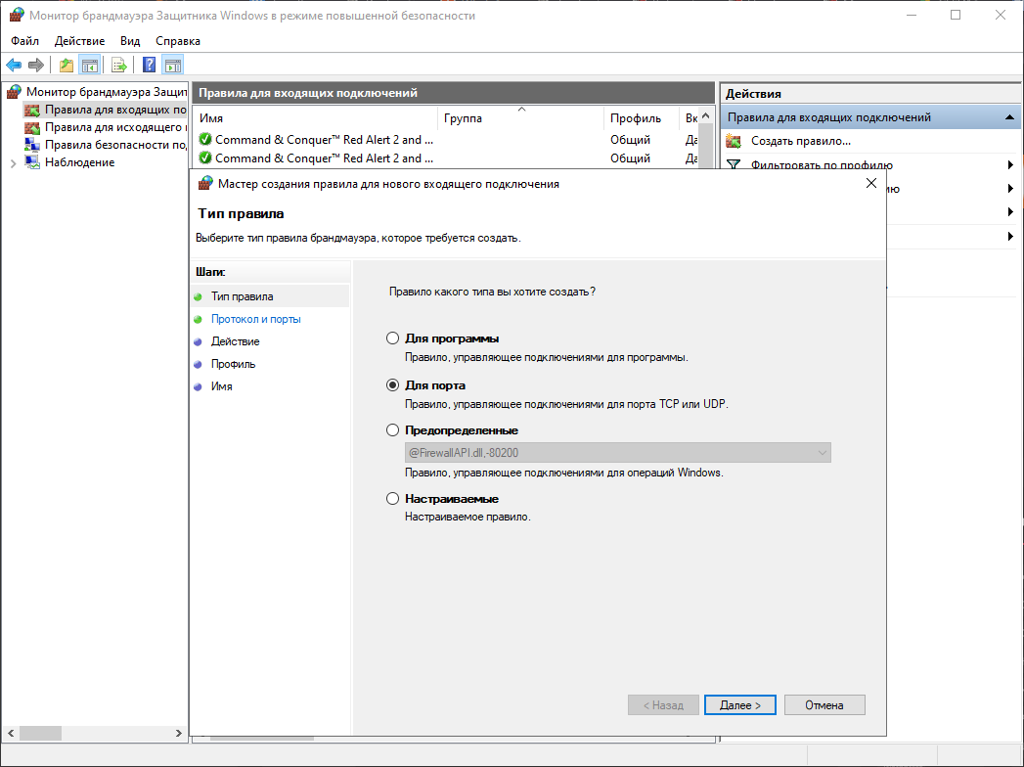Open the Действие menu
1024x767 pixels.
pos(80,41)
